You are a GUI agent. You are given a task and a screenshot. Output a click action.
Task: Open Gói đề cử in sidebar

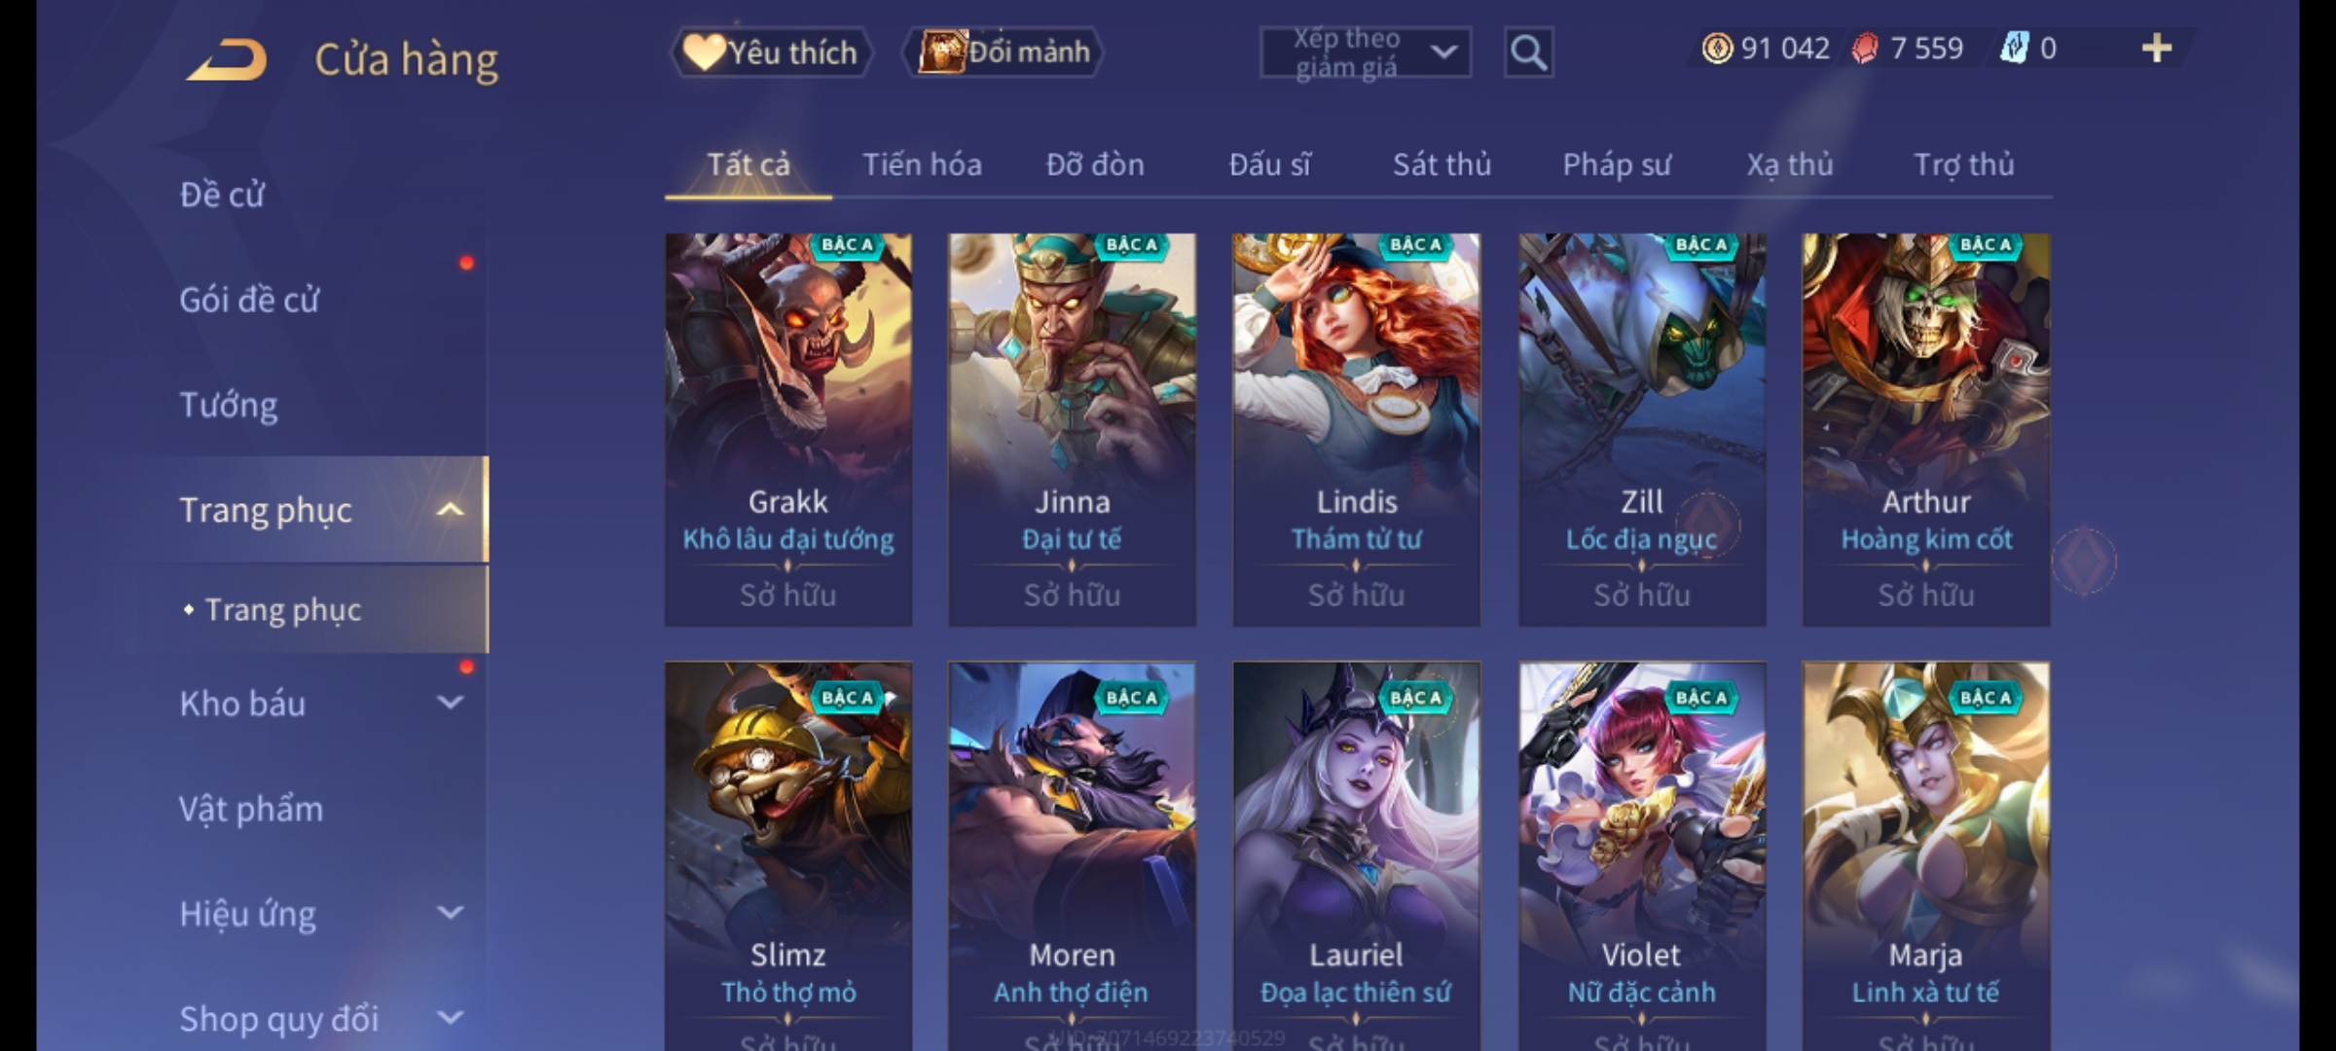coord(249,300)
